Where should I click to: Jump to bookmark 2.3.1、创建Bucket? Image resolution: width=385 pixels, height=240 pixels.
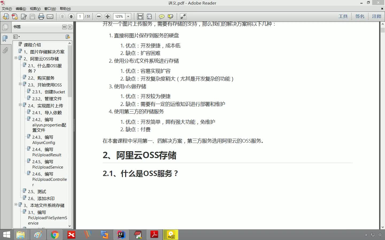pos(49,92)
